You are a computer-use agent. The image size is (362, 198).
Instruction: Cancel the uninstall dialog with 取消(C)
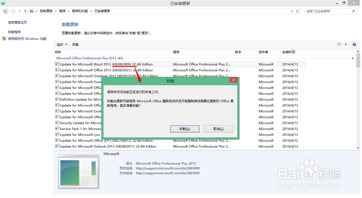[218, 129]
